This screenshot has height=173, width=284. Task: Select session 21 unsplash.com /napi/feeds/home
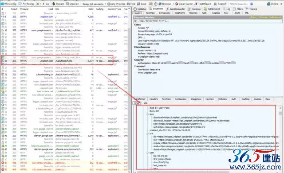[64, 61]
